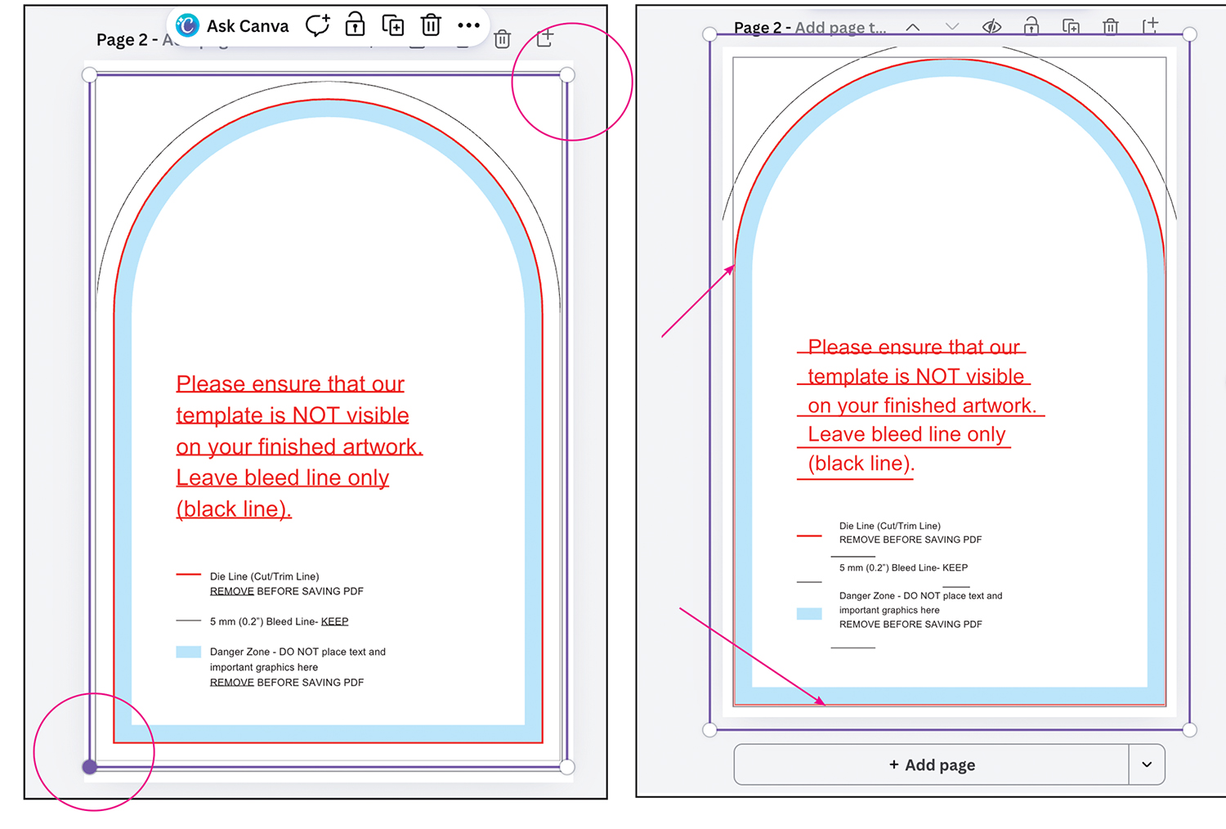
Task: Select the 'Page 2 -' label in right panel
Action: coord(763,28)
